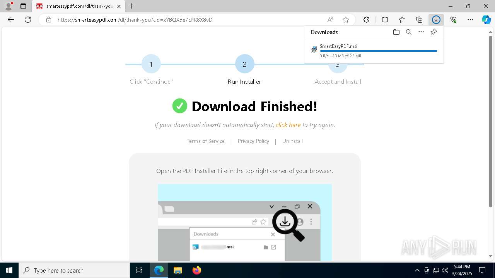Click the browser Back arrow
This screenshot has height=278, width=495.
point(11,20)
